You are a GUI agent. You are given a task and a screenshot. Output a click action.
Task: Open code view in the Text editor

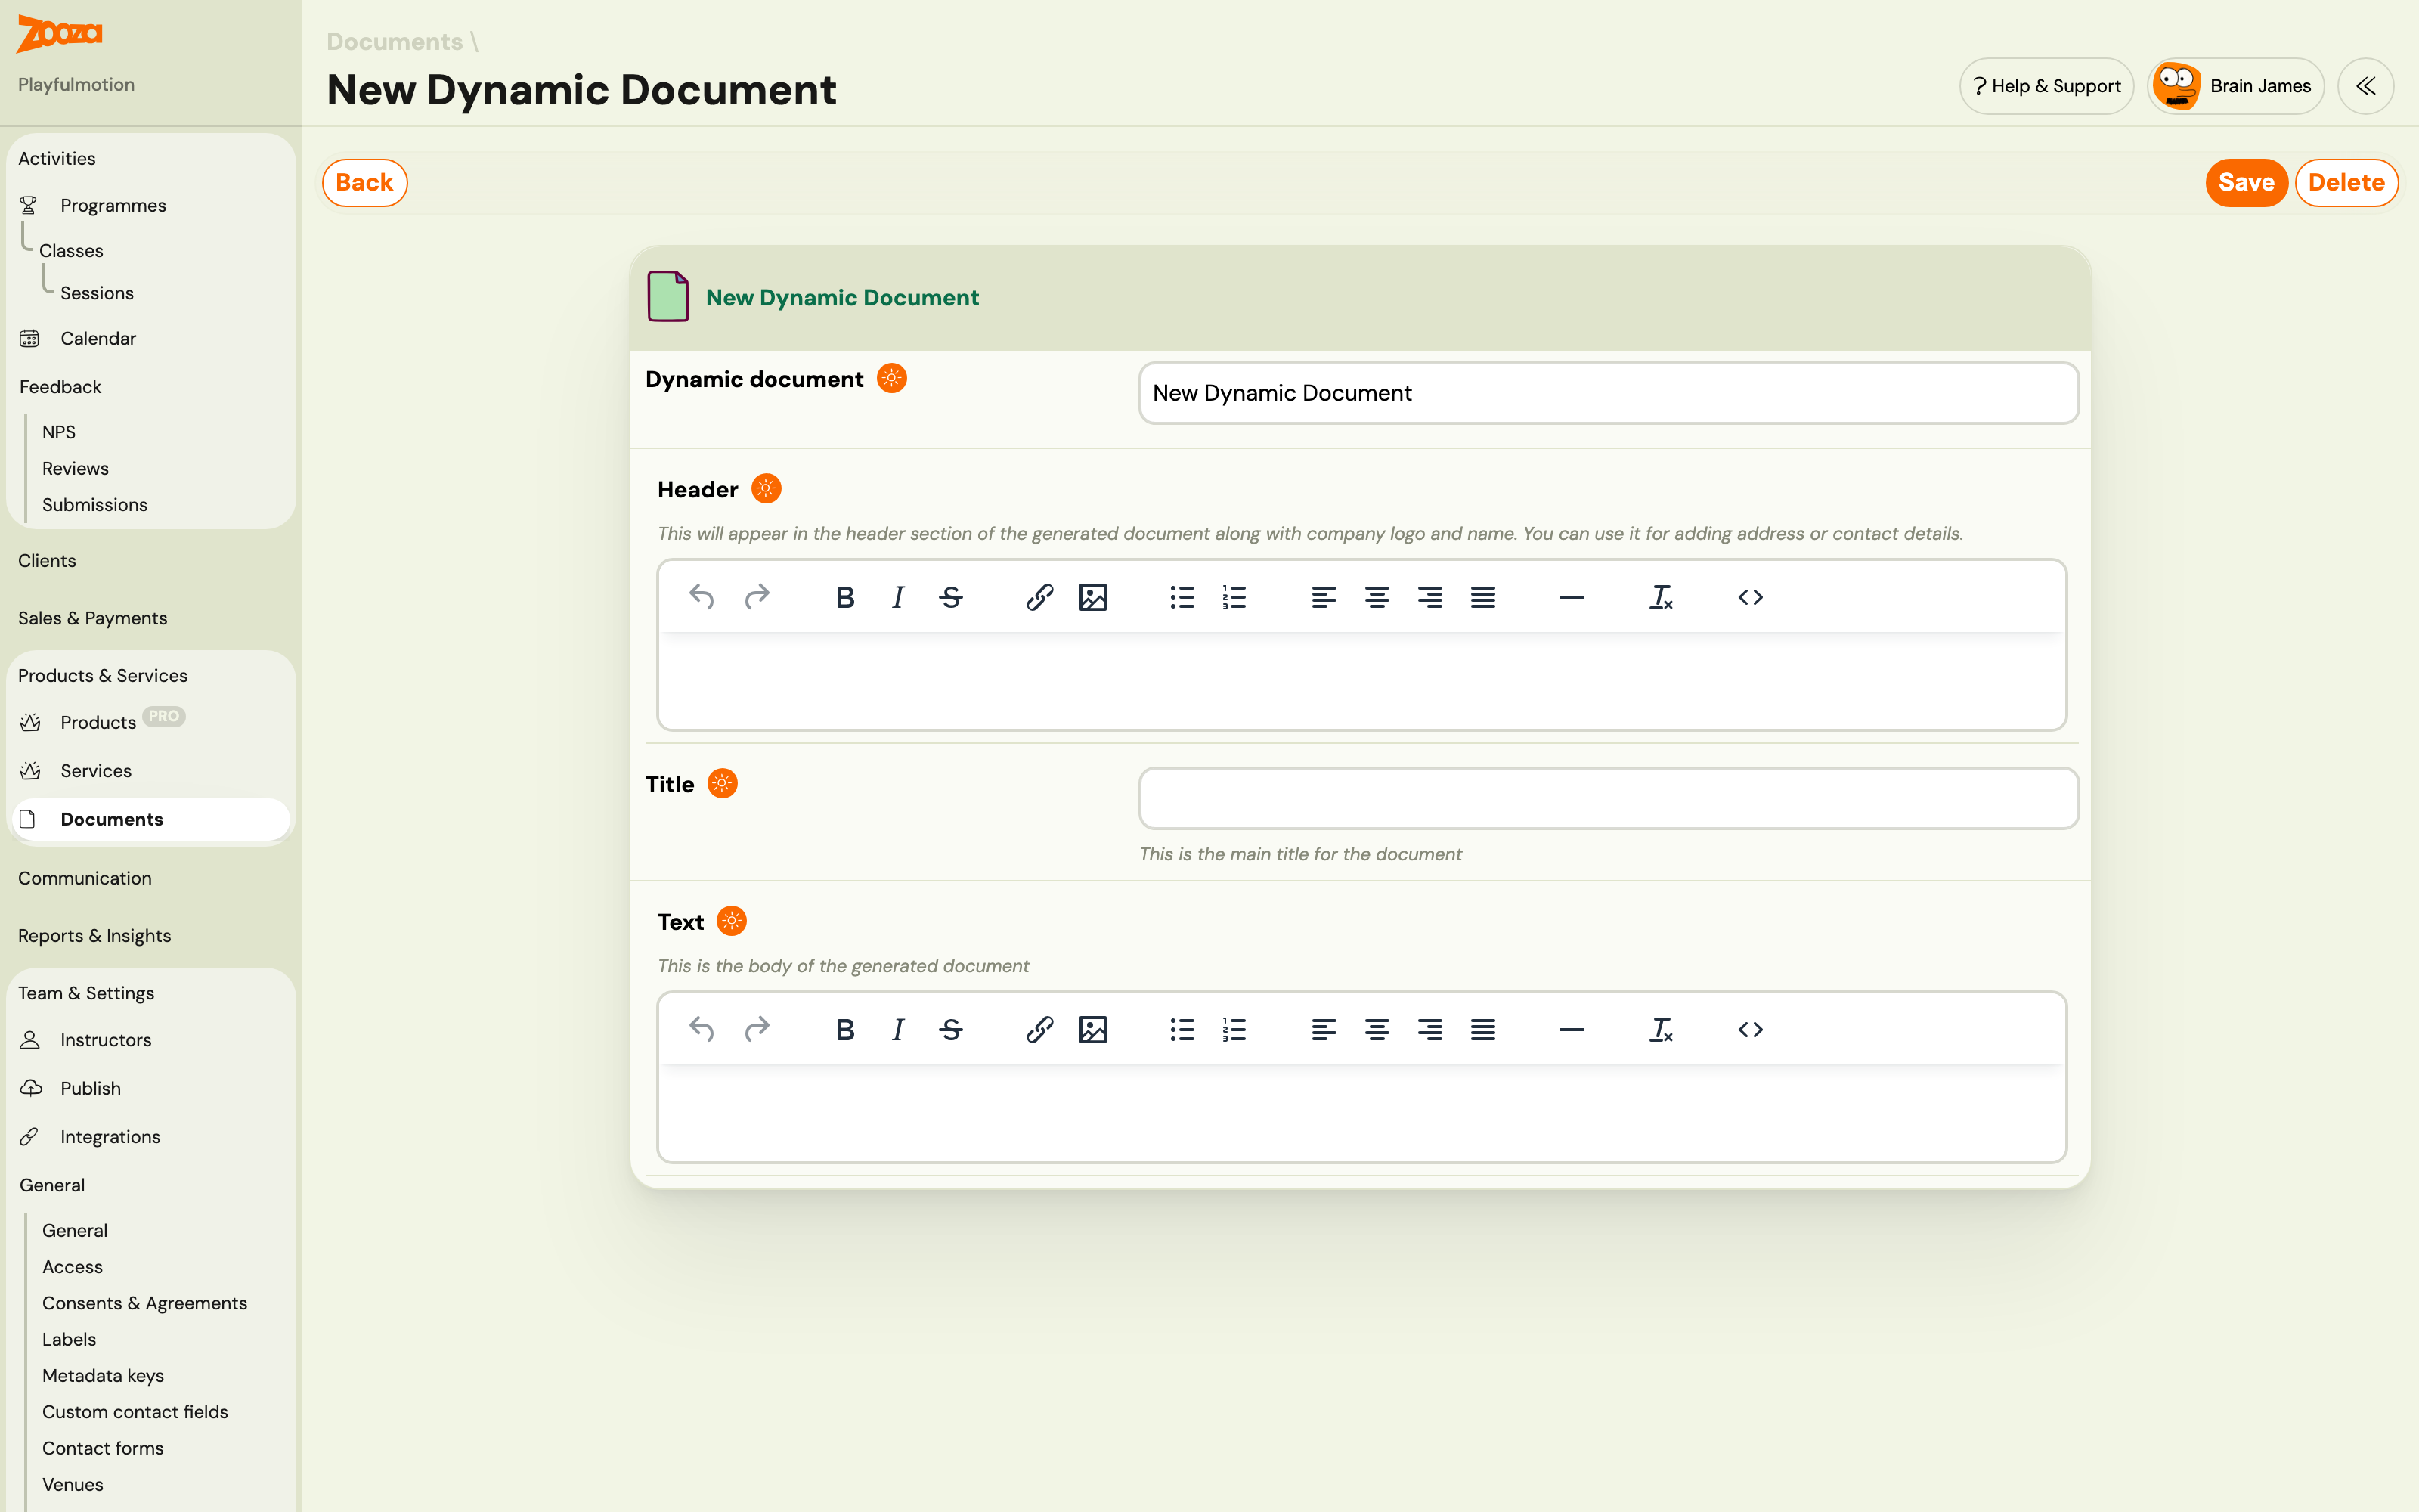[1750, 1029]
